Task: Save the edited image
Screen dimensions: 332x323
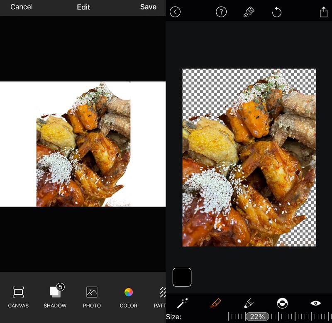Action: tap(148, 7)
